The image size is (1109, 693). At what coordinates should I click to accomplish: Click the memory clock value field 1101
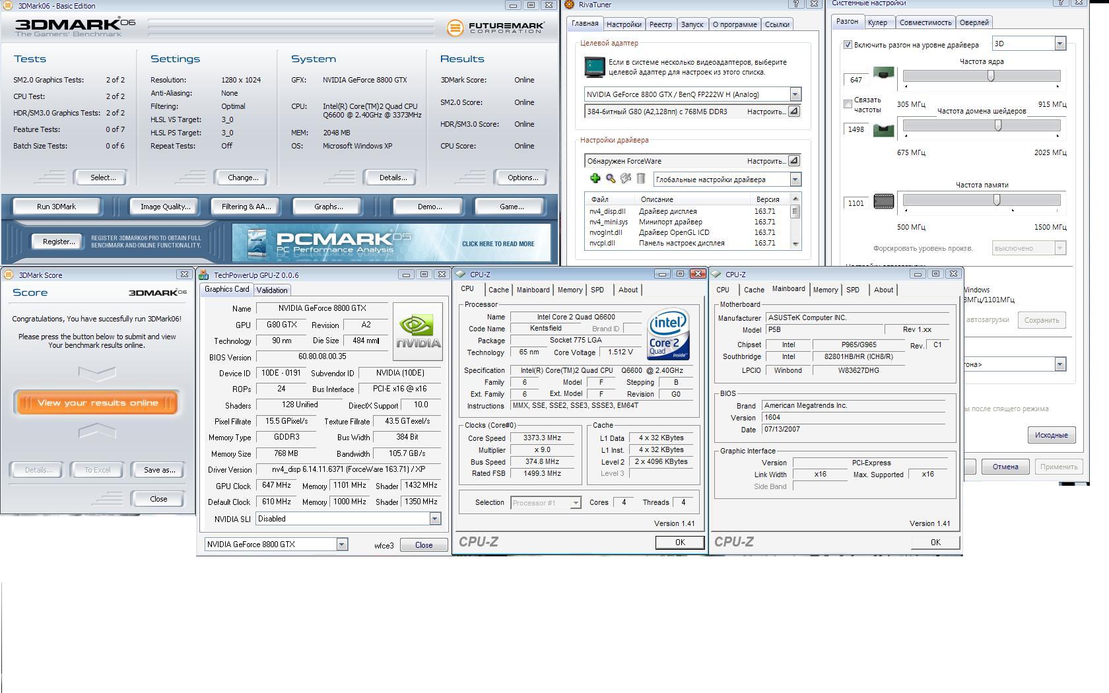click(x=856, y=203)
